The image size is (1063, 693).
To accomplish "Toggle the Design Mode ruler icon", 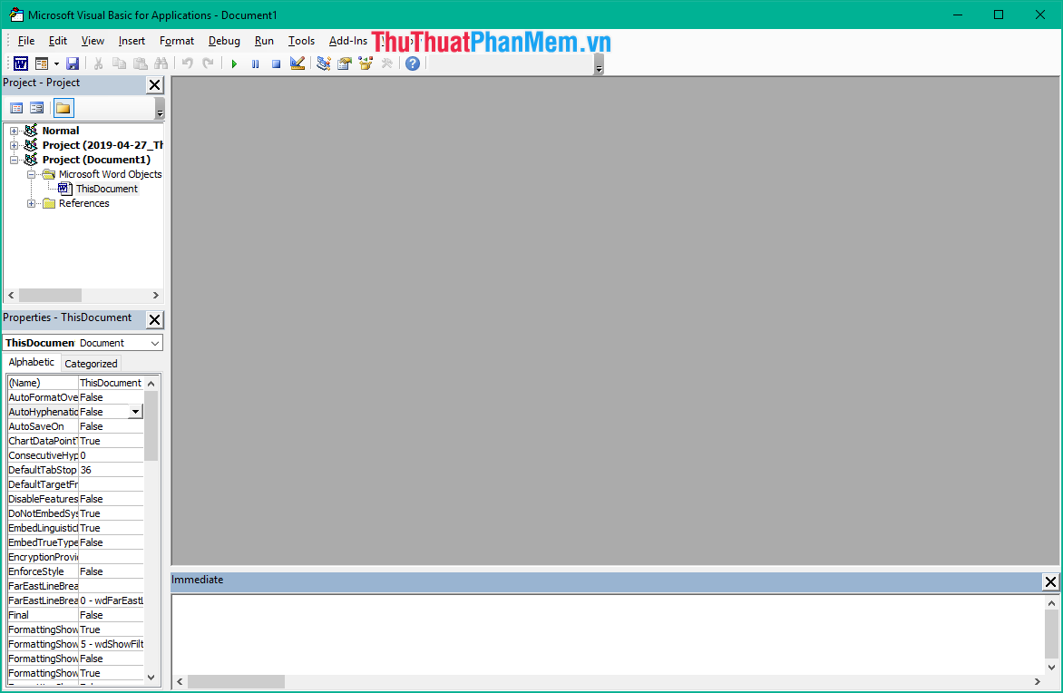I will pyautogui.click(x=297, y=63).
